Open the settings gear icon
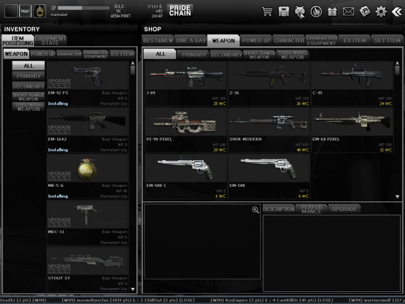Viewport: 405px width, 304px height. [381, 11]
